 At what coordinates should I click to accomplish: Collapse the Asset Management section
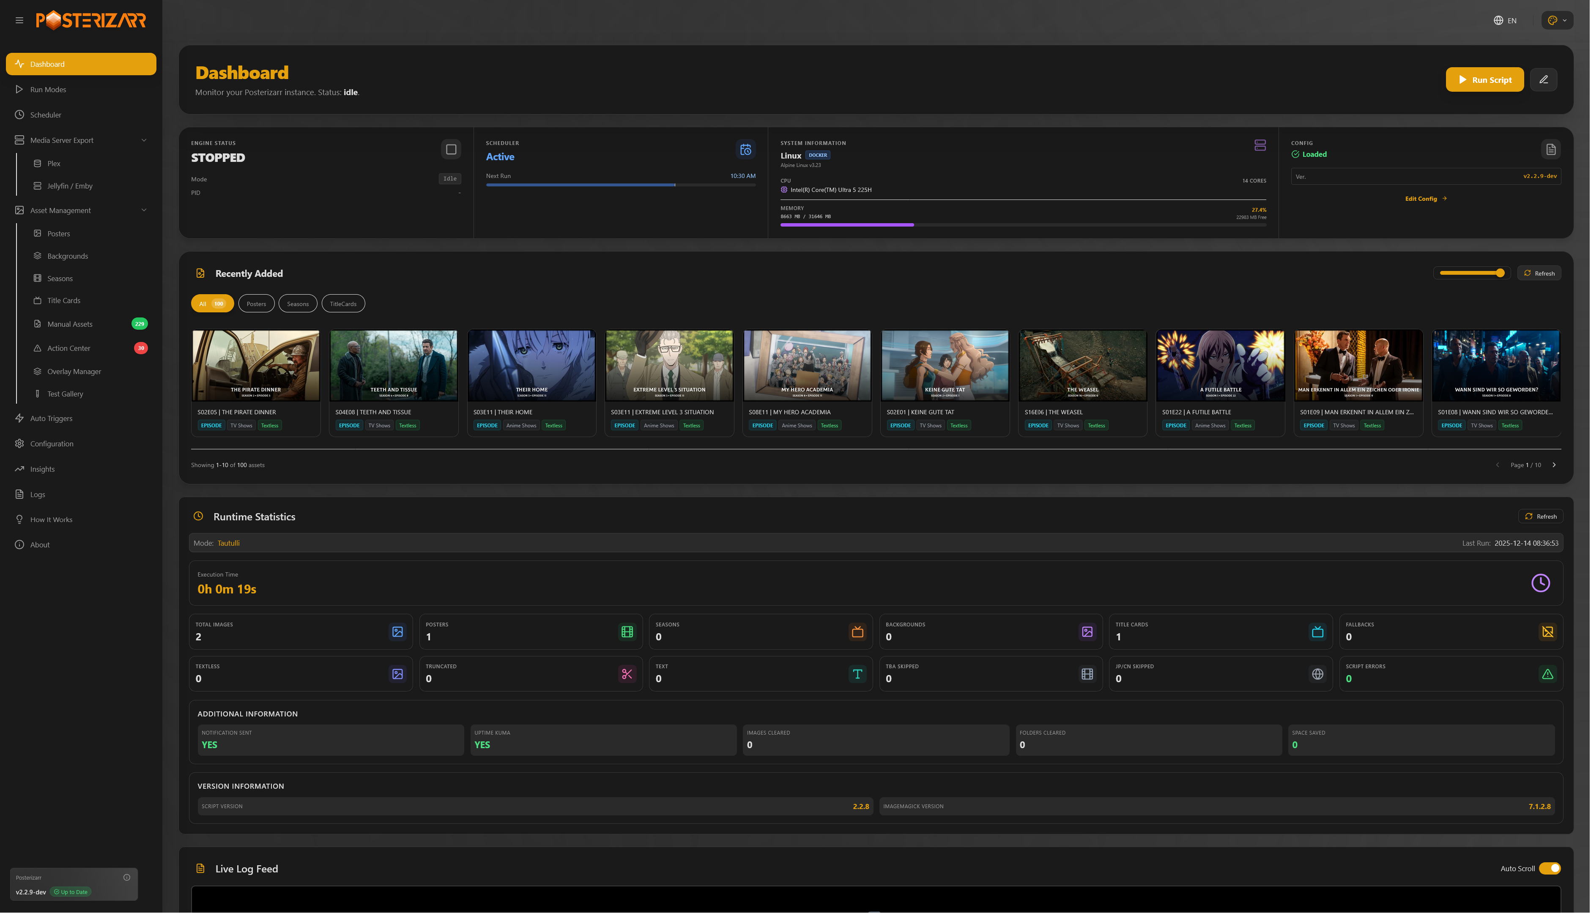[144, 210]
